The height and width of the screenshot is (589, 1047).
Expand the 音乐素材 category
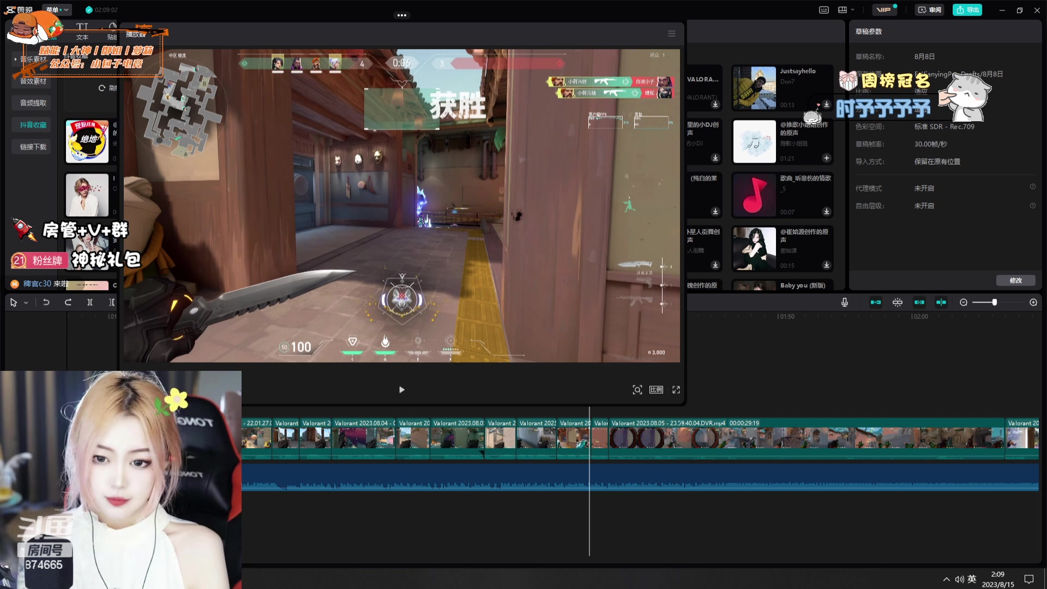pos(30,59)
